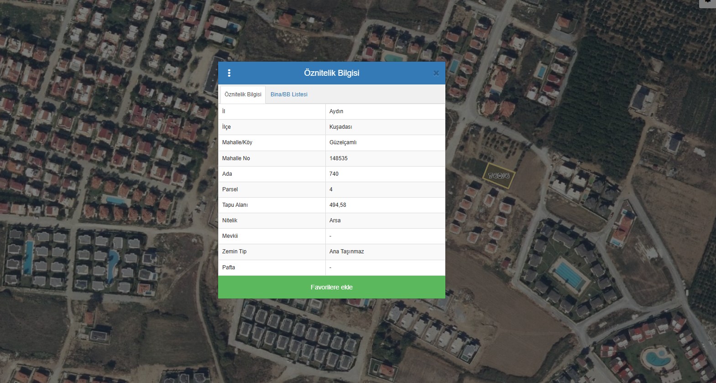Click the Aydın value in İl row

(336, 111)
